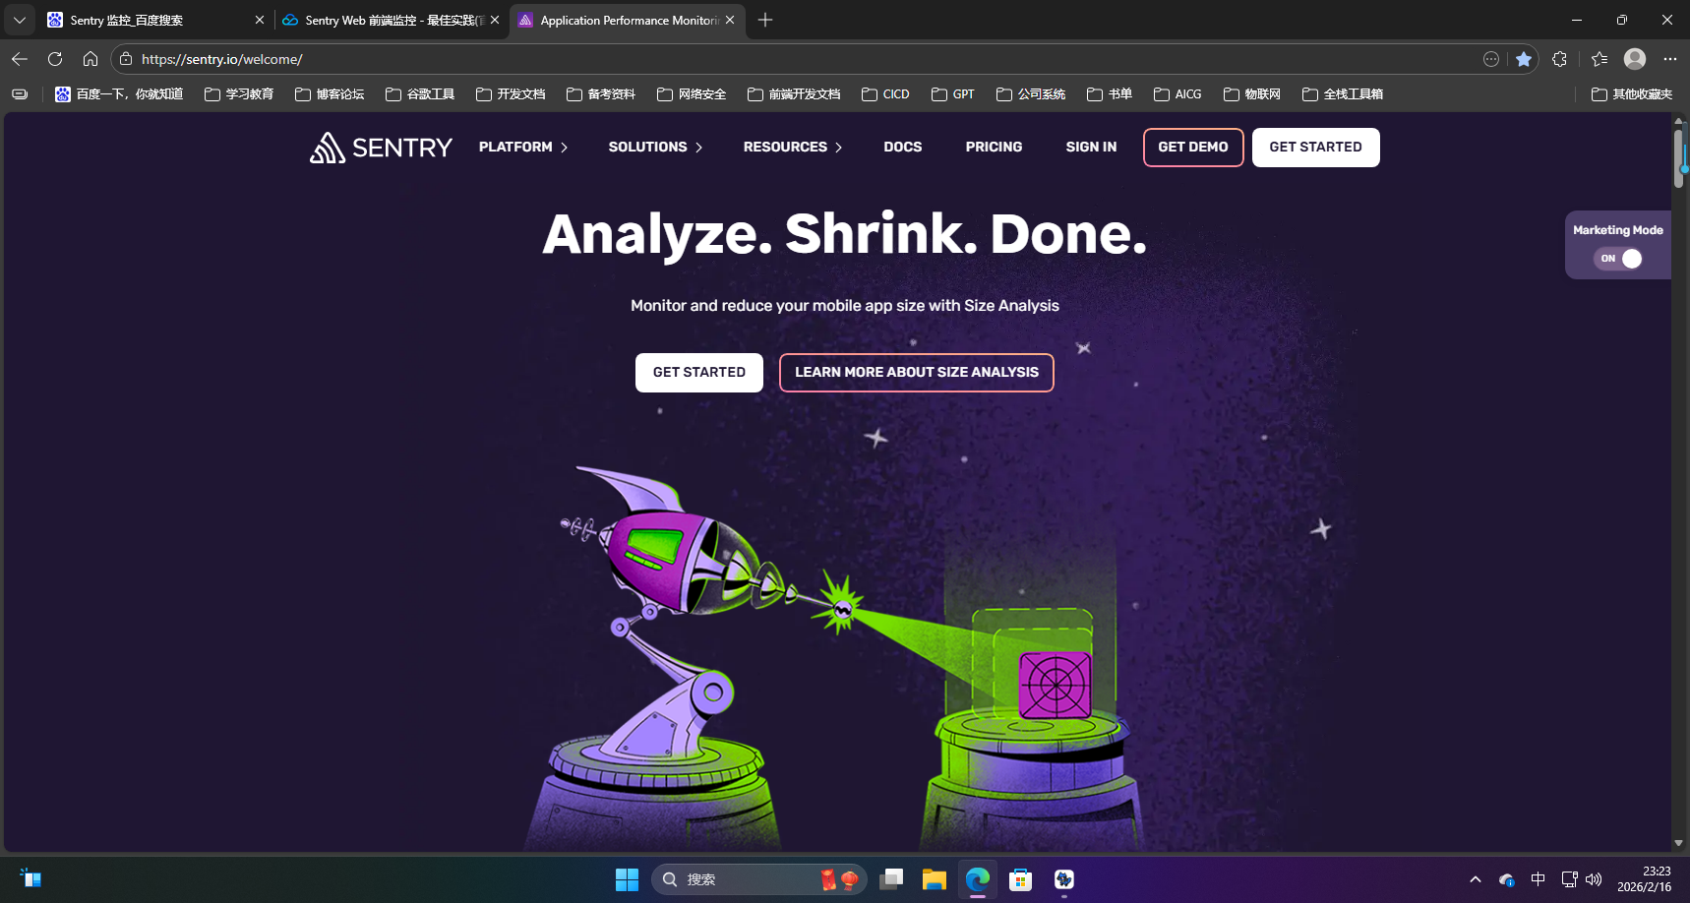Open clock and date 23:23 panel
Viewport: 1690px width, 903px height.
point(1644,879)
